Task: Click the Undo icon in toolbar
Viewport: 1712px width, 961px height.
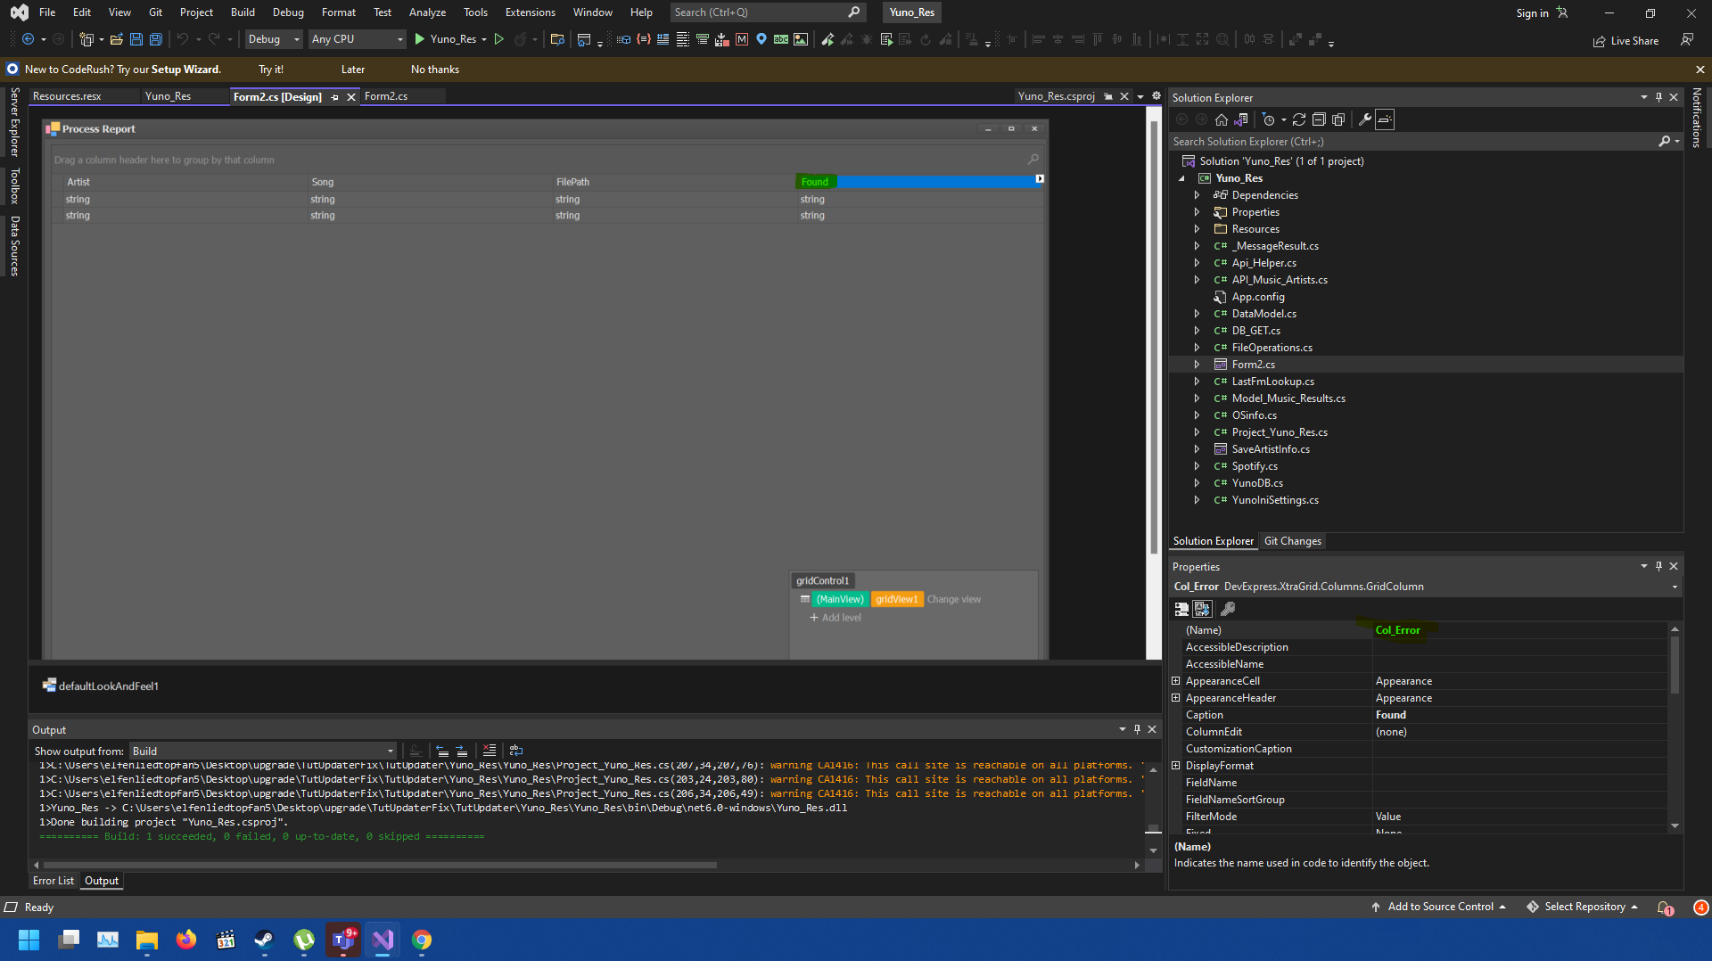Action: coord(182,39)
